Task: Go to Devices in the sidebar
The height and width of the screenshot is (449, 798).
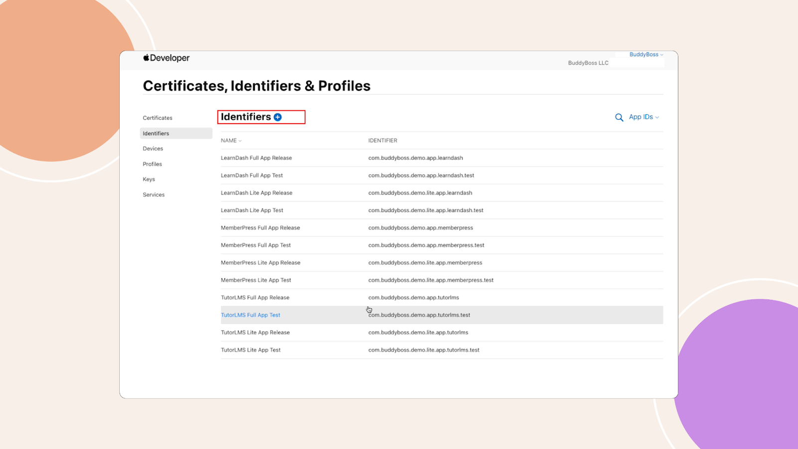Action: click(153, 149)
